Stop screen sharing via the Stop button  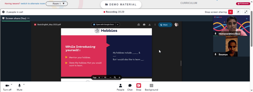tap(139, 87)
